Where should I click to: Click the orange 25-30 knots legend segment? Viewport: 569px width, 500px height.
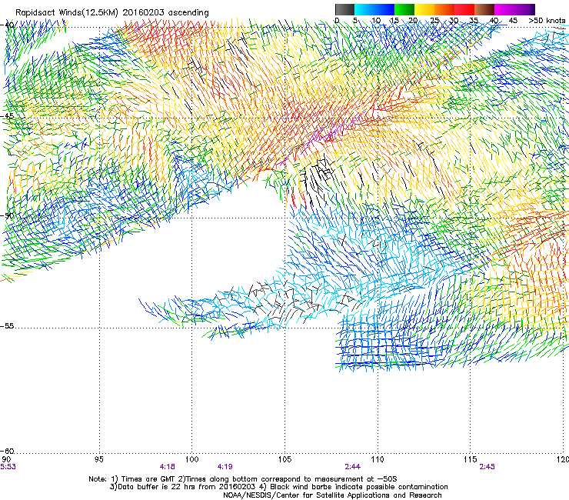[444, 9]
